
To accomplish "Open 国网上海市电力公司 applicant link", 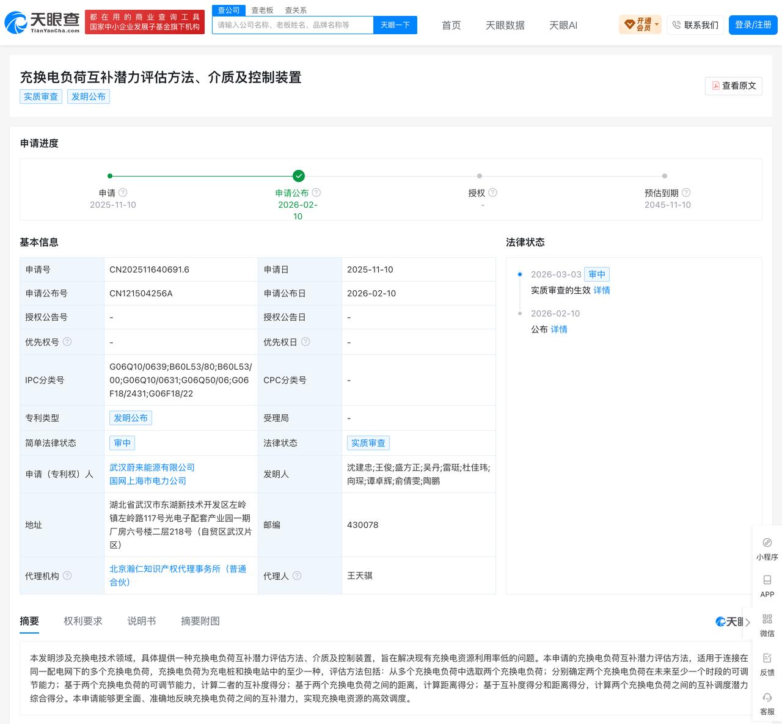I will coord(148,481).
